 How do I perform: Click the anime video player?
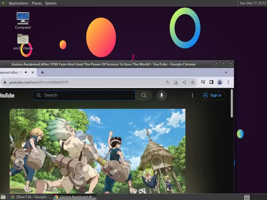point(98,151)
